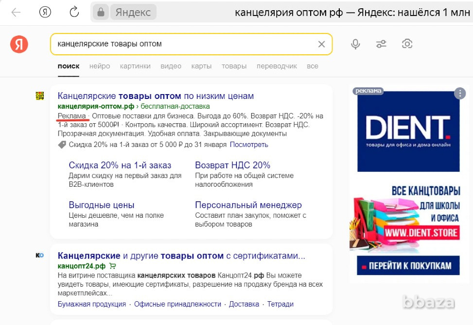Clear the search query with the X icon
The image size is (473, 325).
click(x=321, y=44)
